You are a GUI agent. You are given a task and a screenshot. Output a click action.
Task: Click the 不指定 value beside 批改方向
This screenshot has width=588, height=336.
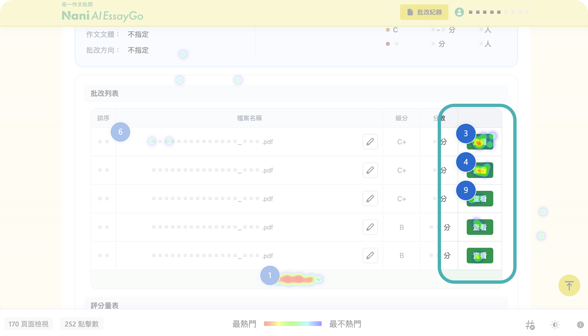(x=138, y=50)
